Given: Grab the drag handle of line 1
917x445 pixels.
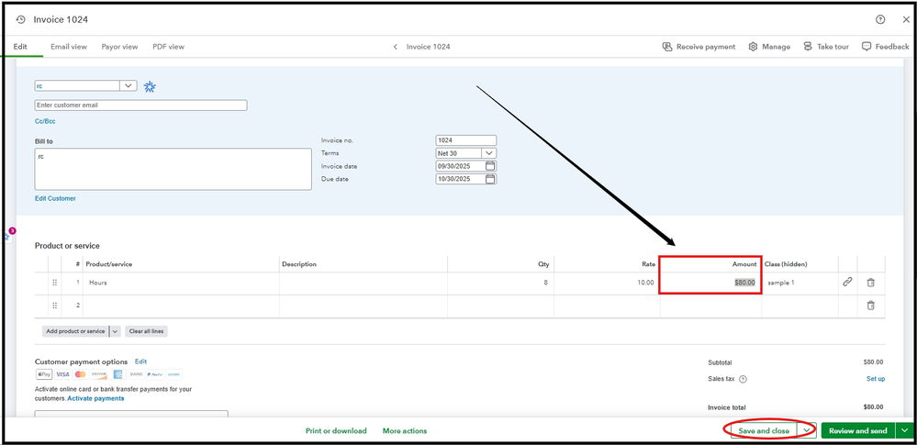Looking at the screenshot, I should tap(54, 283).
